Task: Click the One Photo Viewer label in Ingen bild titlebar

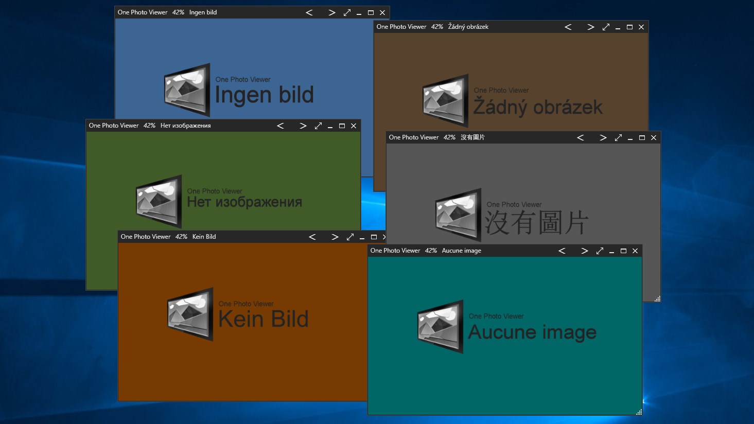Action: pos(143,12)
